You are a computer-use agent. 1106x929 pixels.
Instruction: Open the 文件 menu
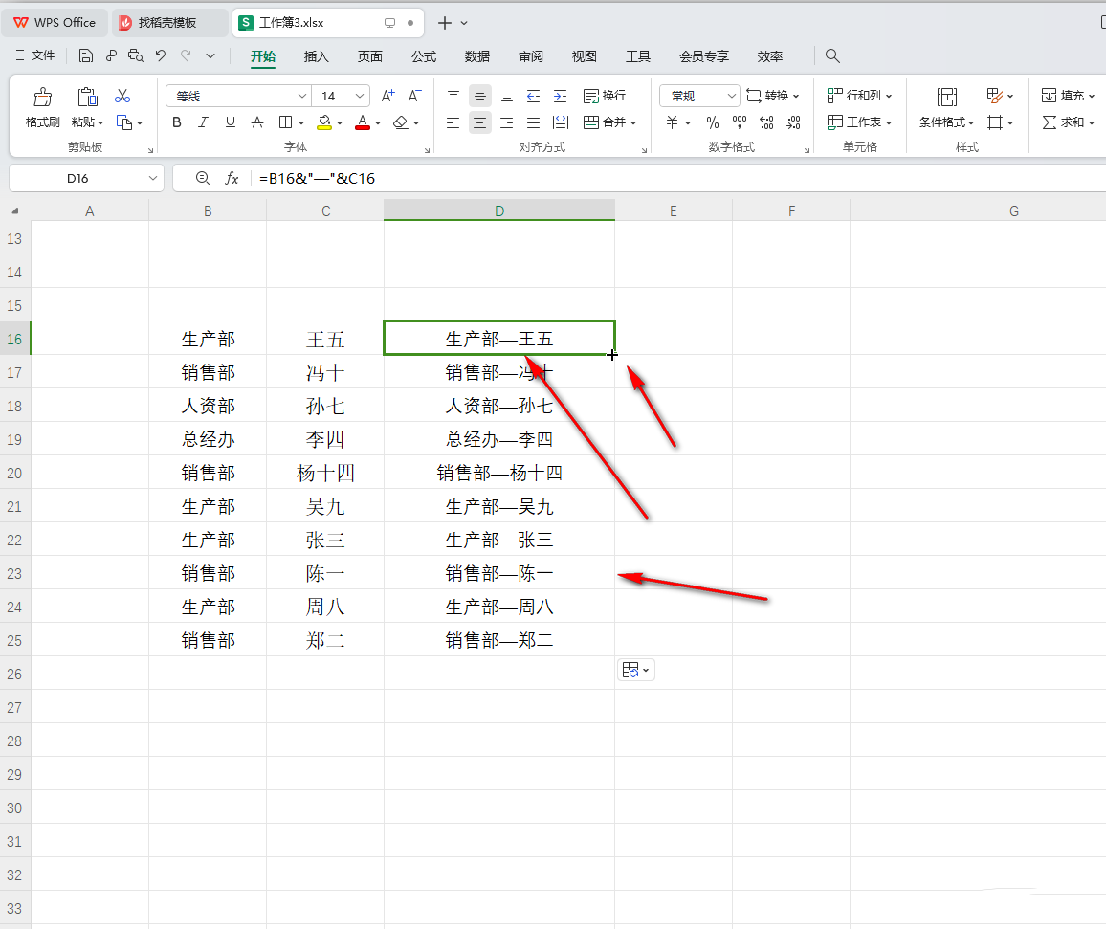tap(34, 55)
